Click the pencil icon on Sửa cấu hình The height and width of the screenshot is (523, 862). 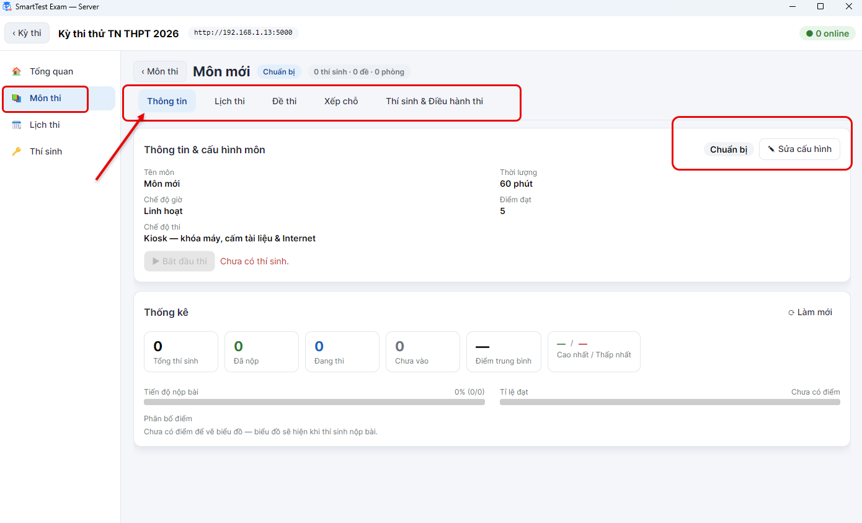(x=771, y=149)
